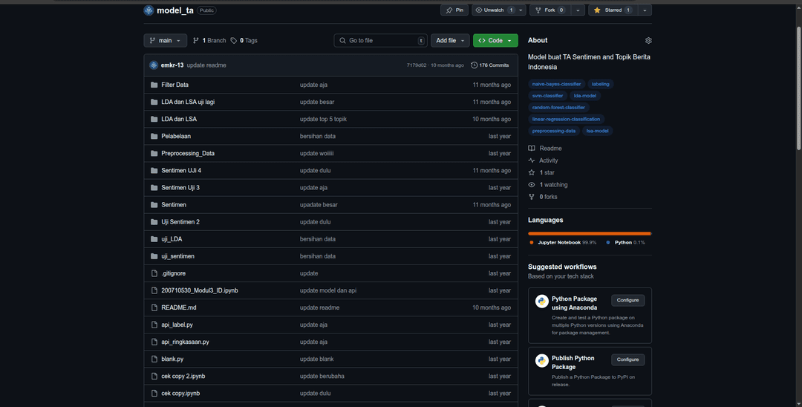Click the commit history clock icon
This screenshot has height=407, width=802.
pyautogui.click(x=475, y=65)
